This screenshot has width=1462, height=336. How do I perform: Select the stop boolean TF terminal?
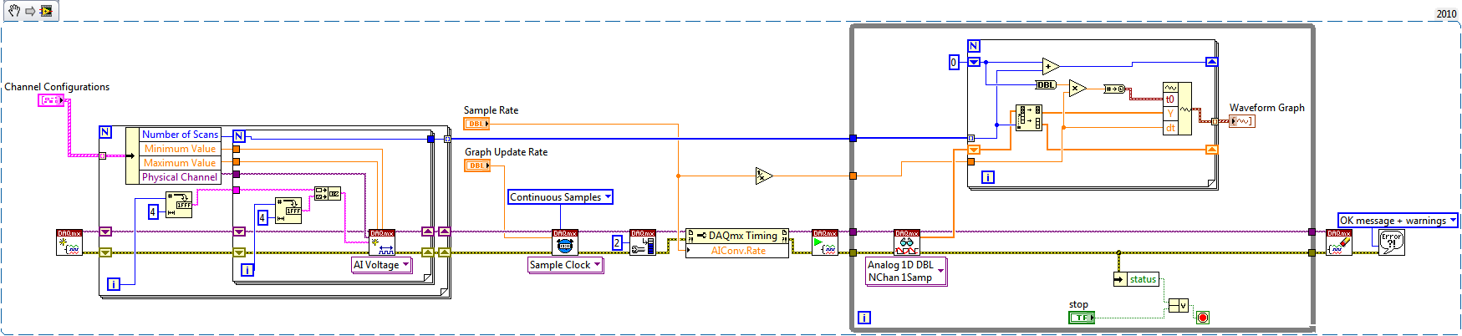tap(1082, 318)
